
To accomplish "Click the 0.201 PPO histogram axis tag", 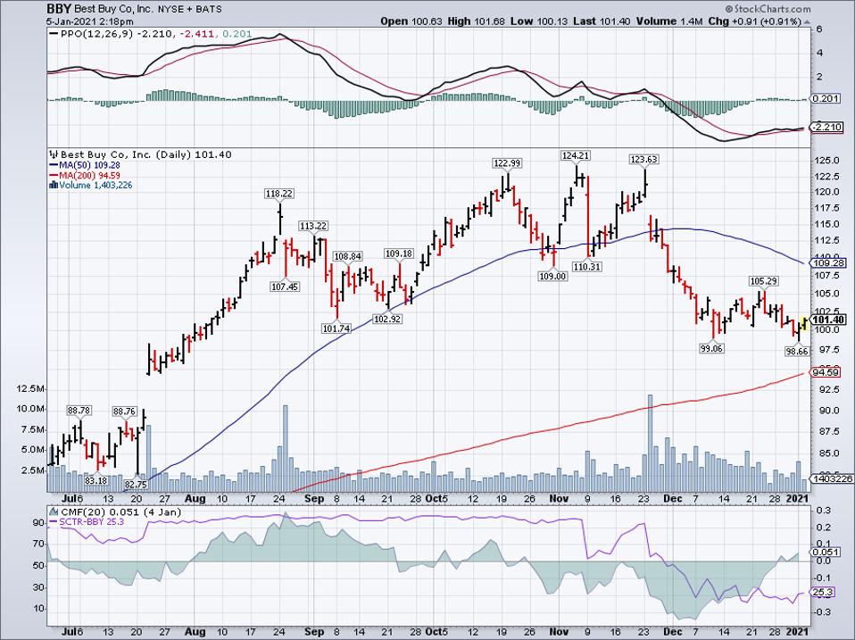I will pos(826,99).
